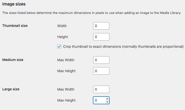This screenshot has height=110, width=185.
Task: Click the Large size row heading
Action: 11,89
